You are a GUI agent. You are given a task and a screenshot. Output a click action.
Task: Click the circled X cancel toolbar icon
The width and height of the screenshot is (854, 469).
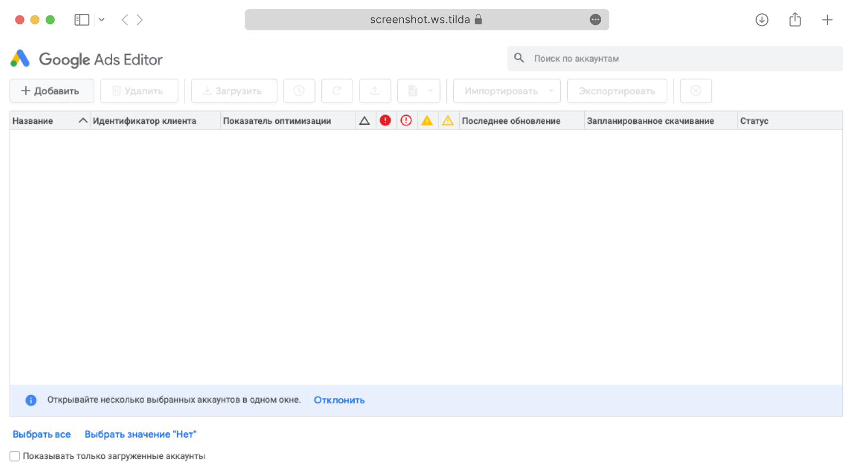[x=695, y=91]
